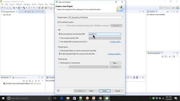Open the Project menu
Image resolution: width=180 pixels, height=101 pixels.
(x=40, y=4)
